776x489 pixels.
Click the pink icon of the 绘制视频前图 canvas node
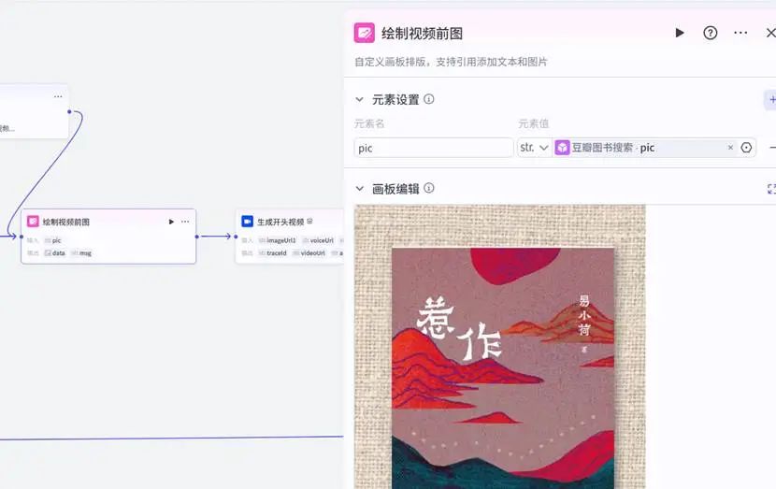point(33,222)
